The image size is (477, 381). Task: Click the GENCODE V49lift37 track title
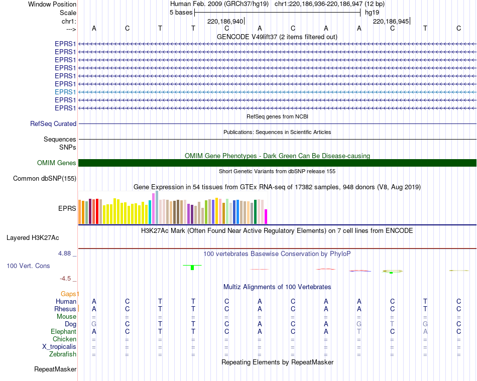277,37
